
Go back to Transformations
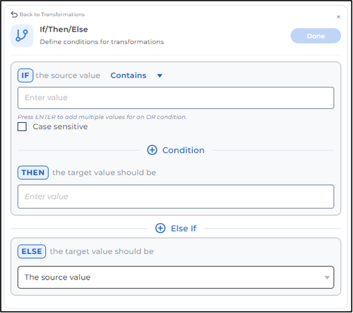pyautogui.click(x=52, y=15)
